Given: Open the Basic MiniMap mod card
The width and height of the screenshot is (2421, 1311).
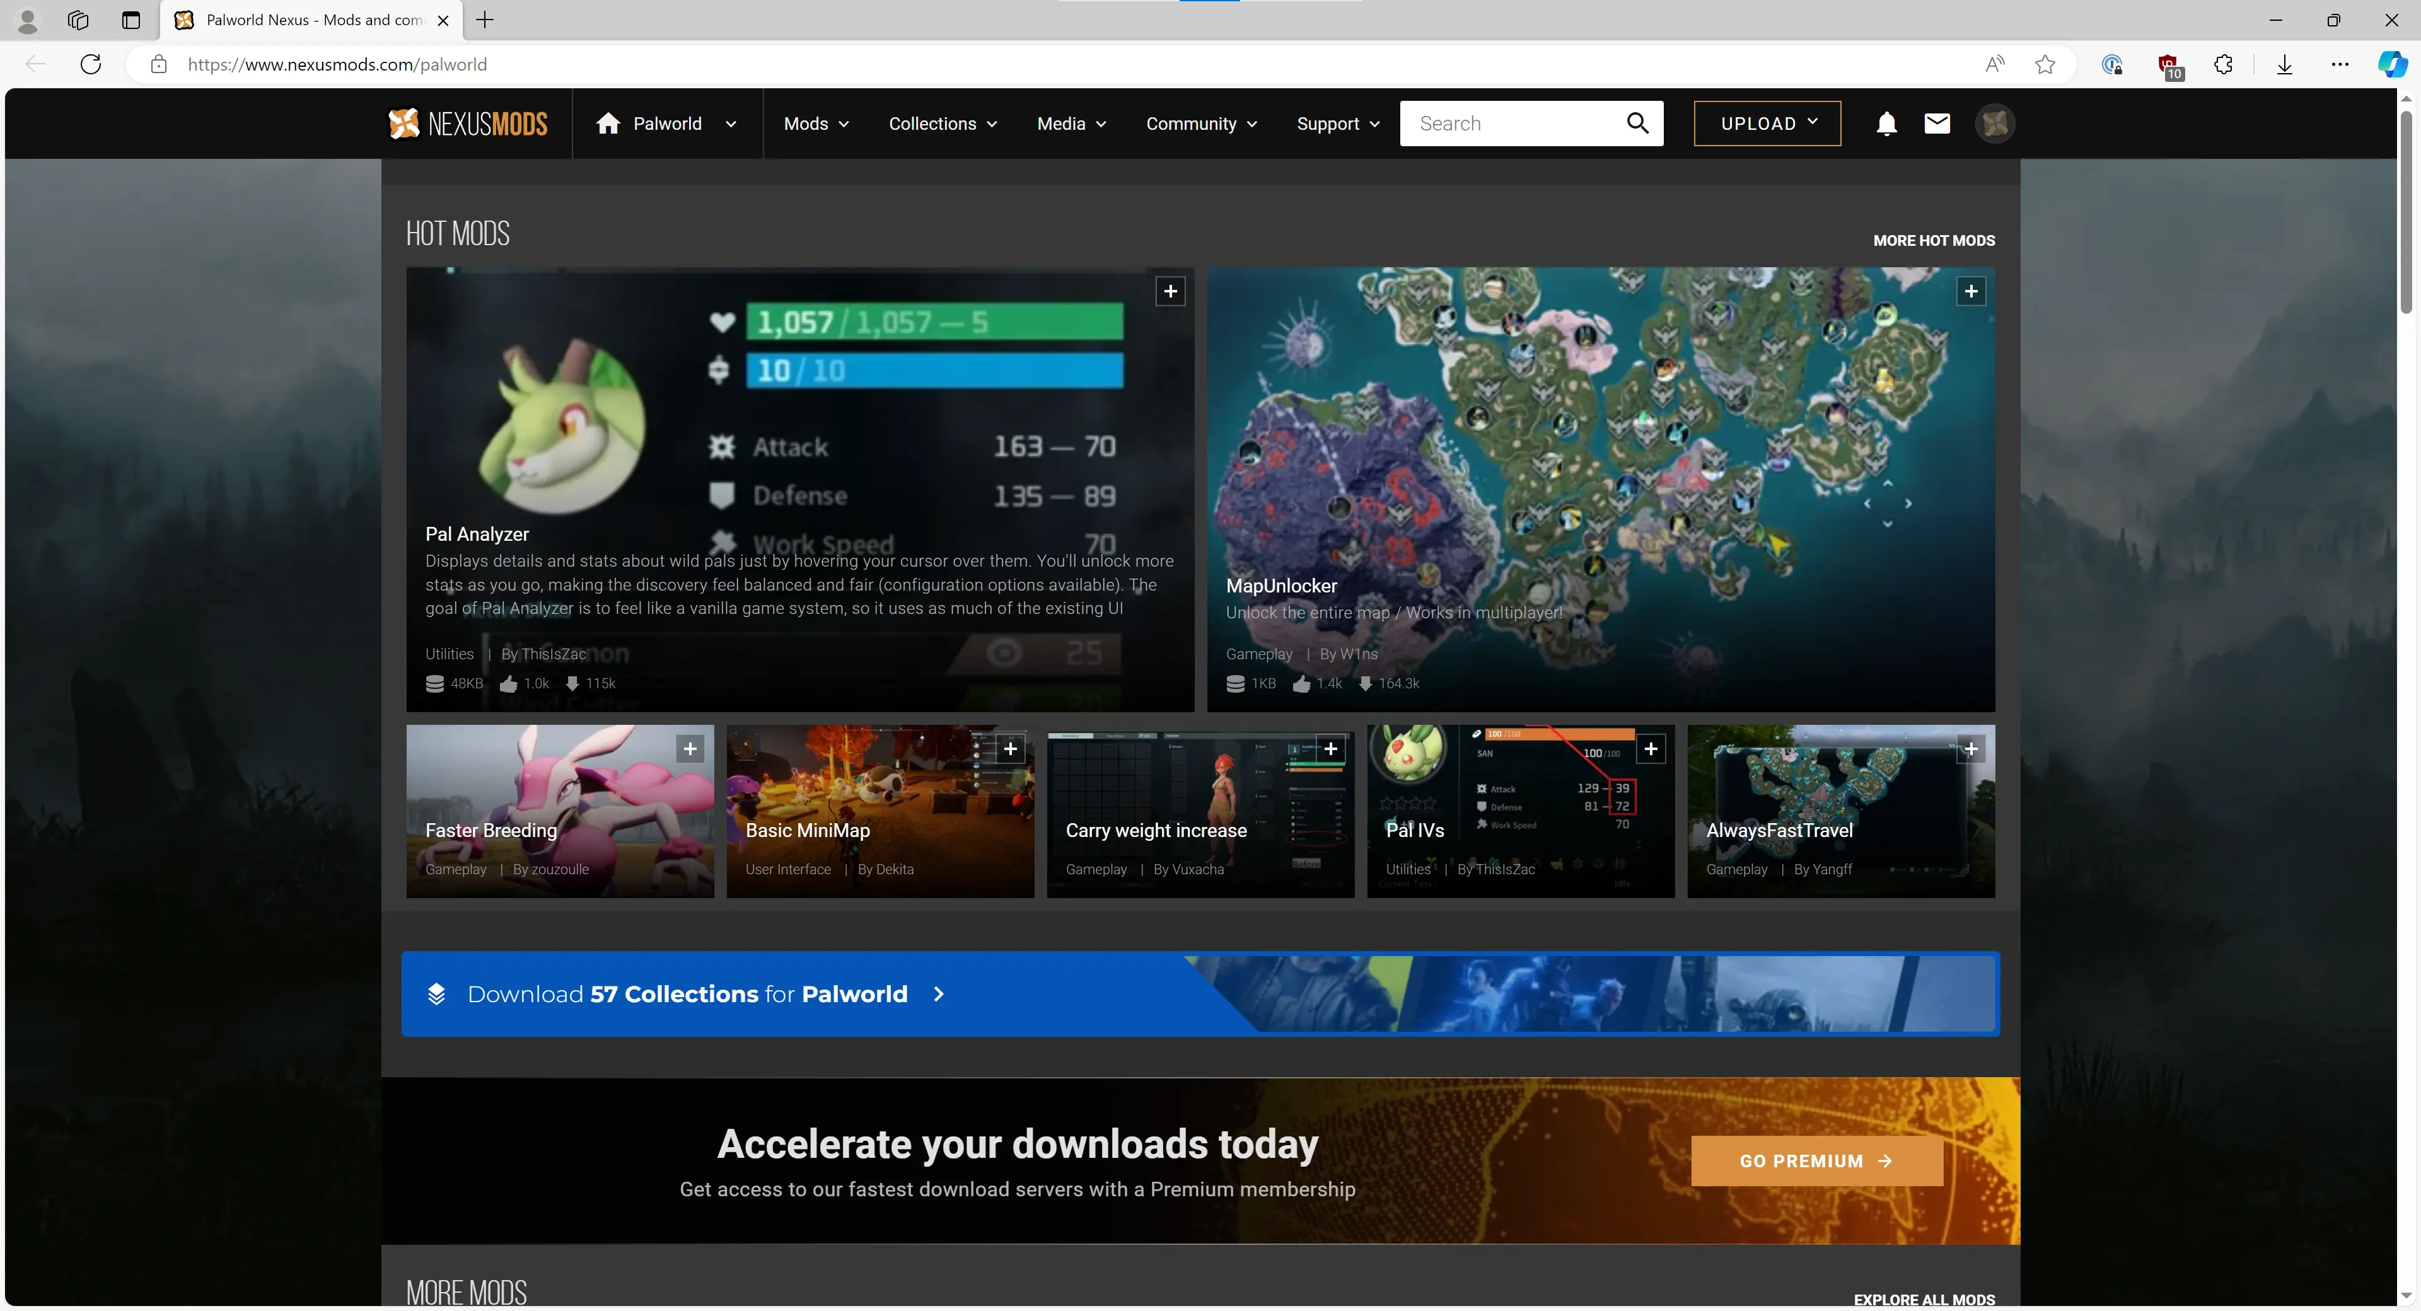Looking at the screenshot, I should (x=881, y=811).
